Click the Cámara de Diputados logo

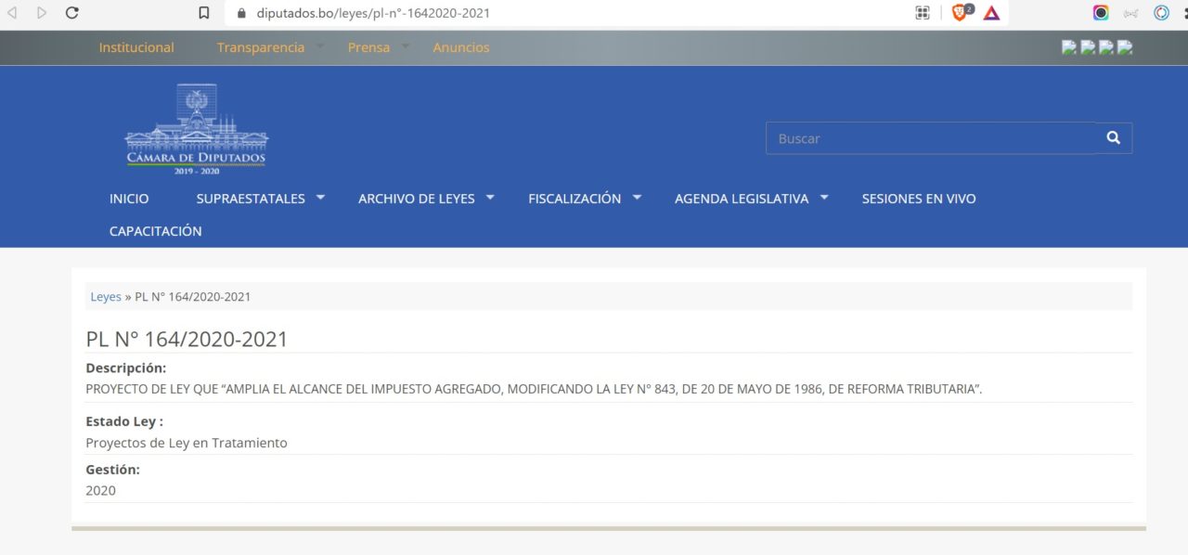pyautogui.click(x=197, y=129)
